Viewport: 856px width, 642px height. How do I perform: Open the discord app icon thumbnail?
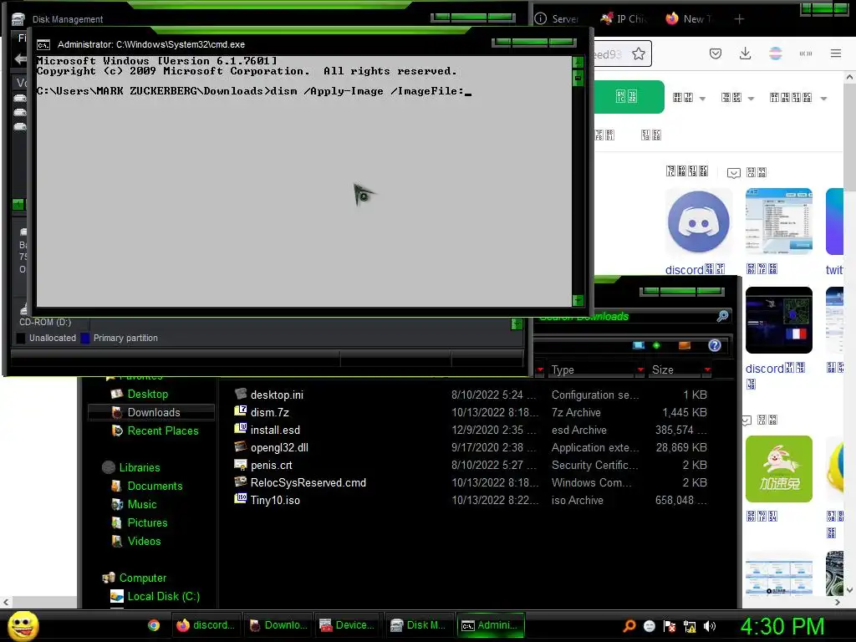pyautogui.click(x=699, y=222)
